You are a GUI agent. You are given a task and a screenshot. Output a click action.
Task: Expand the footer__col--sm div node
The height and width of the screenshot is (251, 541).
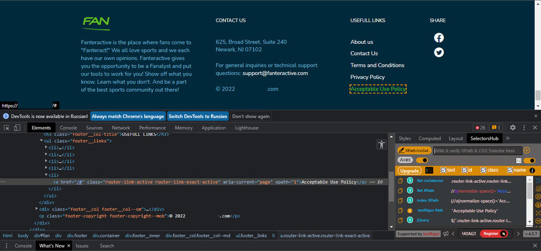(x=37, y=209)
